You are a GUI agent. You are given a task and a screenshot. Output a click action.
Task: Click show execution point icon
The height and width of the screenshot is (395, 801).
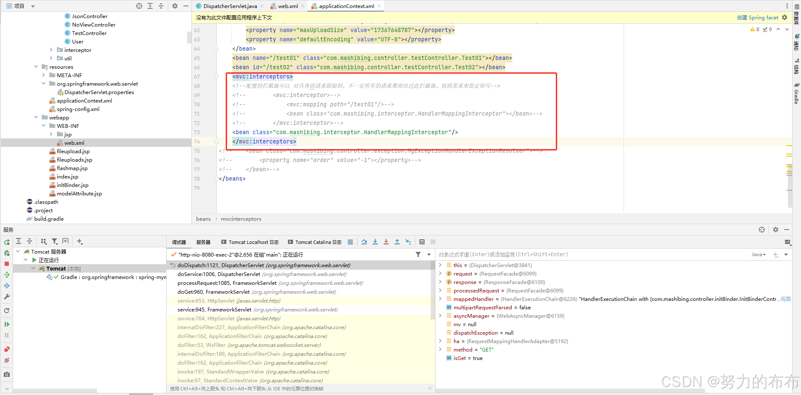click(x=350, y=242)
